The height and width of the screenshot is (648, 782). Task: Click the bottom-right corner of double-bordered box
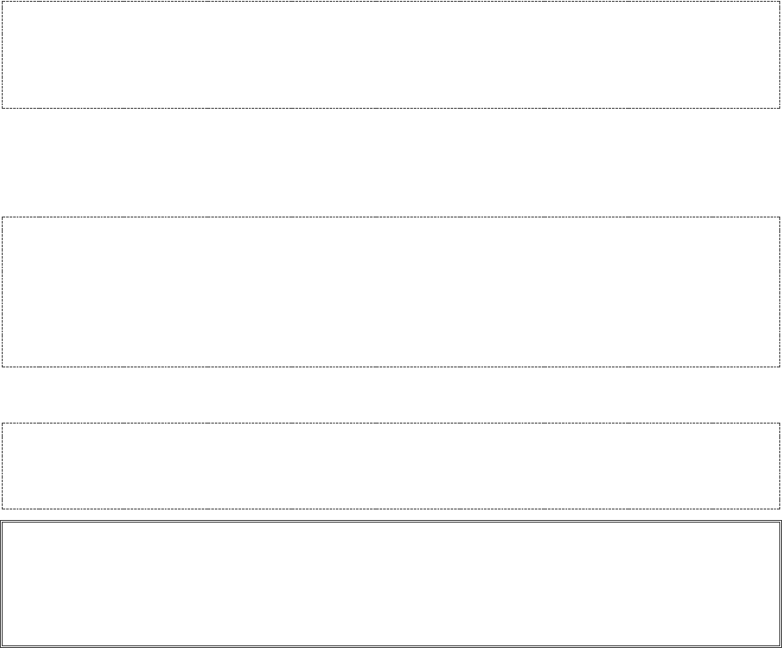(779, 645)
